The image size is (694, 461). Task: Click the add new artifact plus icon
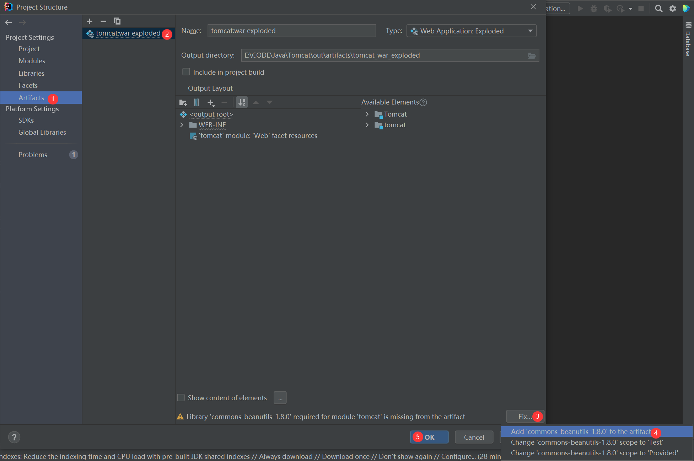90,21
